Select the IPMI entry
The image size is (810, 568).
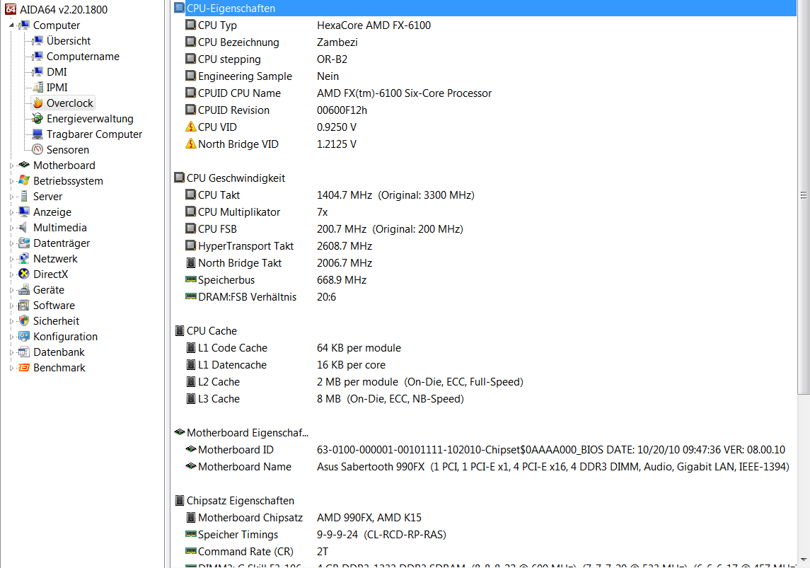(x=57, y=87)
